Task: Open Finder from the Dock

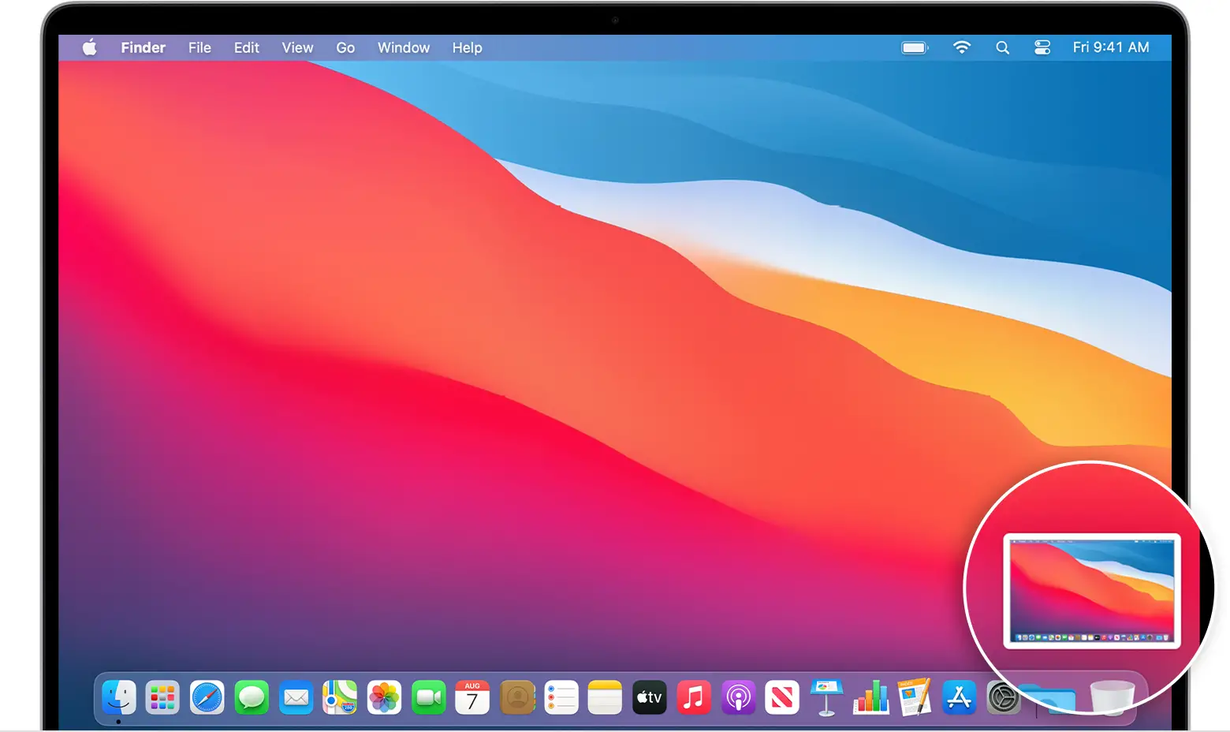Action: click(119, 697)
